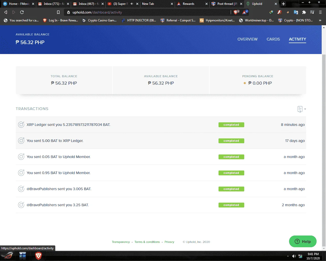326x261 pixels.
Task: Open the Terms & conditions link
Action: [x=147, y=242]
